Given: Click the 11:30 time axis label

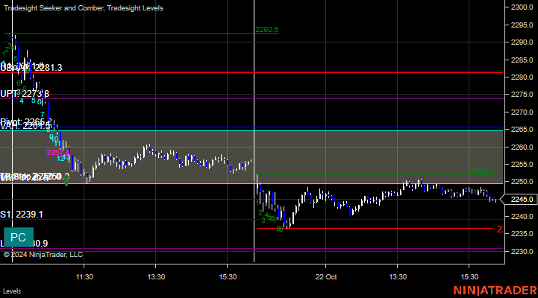Looking at the screenshot, I should pos(84,276).
